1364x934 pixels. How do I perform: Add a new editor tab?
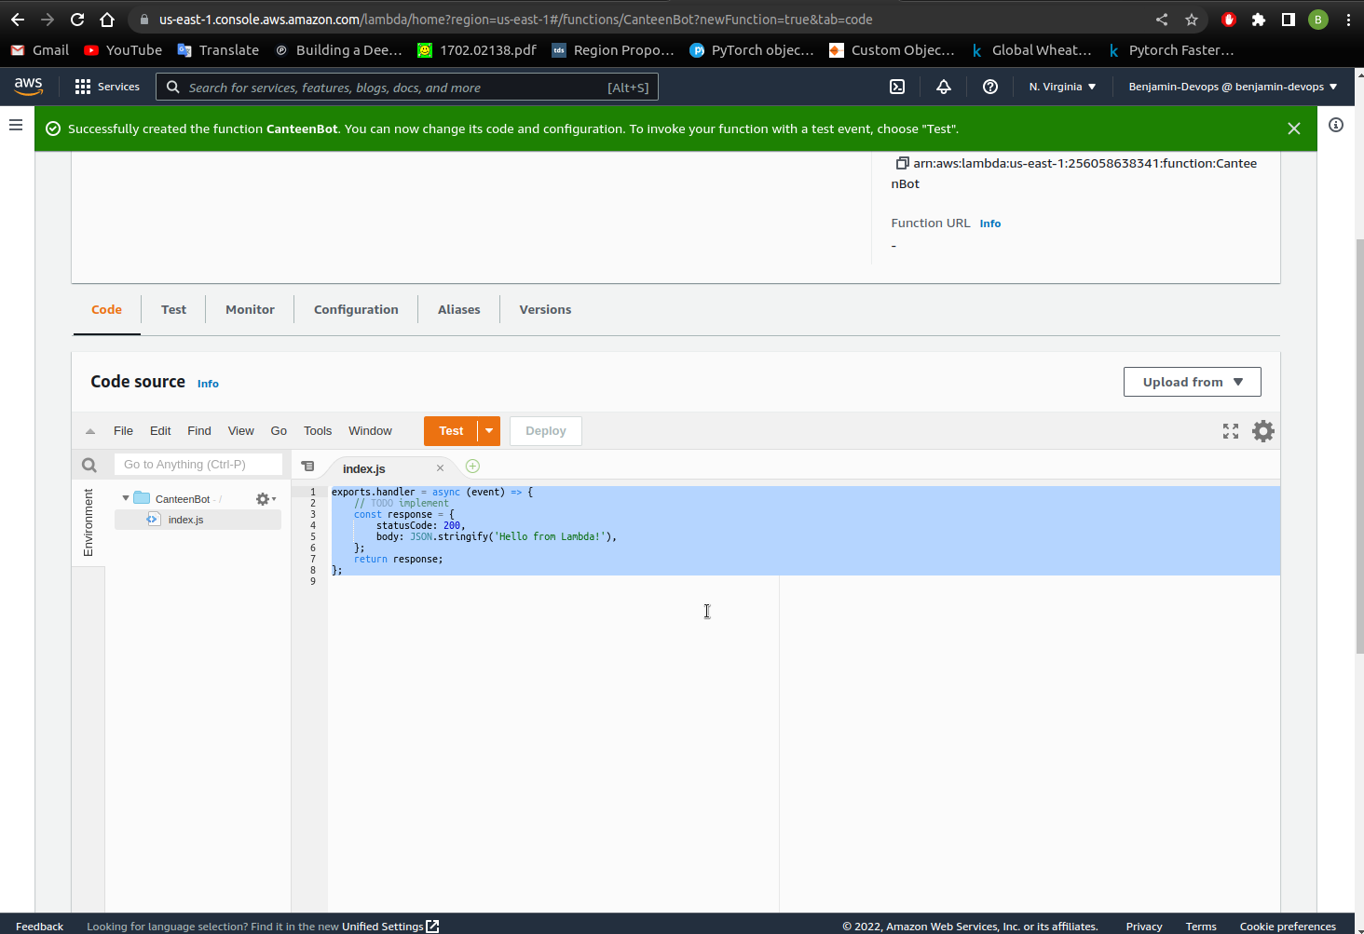point(472,467)
